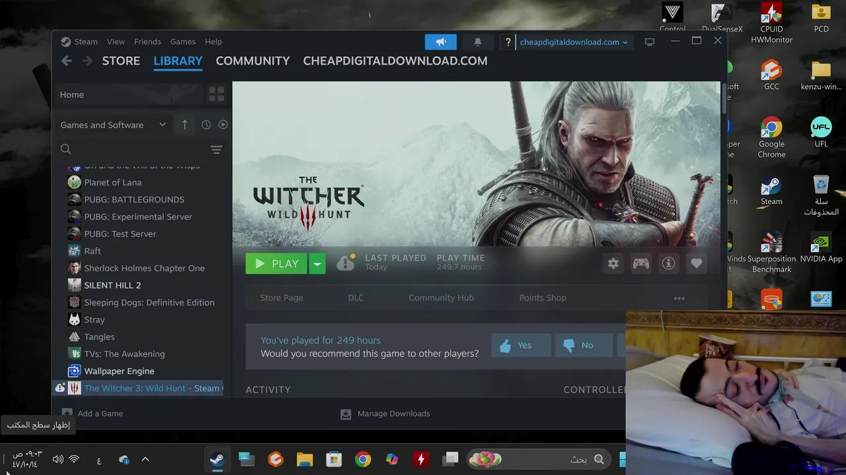Switch to the LIBRARY tab
Screen dimensions: 846x475
tap(178, 61)
